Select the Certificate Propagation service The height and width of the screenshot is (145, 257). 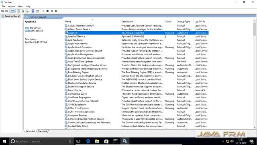click(x=137, y=97)
